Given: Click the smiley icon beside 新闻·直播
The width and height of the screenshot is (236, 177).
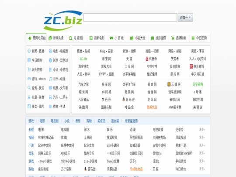Looking at the screenshot, I should (29, 51).
